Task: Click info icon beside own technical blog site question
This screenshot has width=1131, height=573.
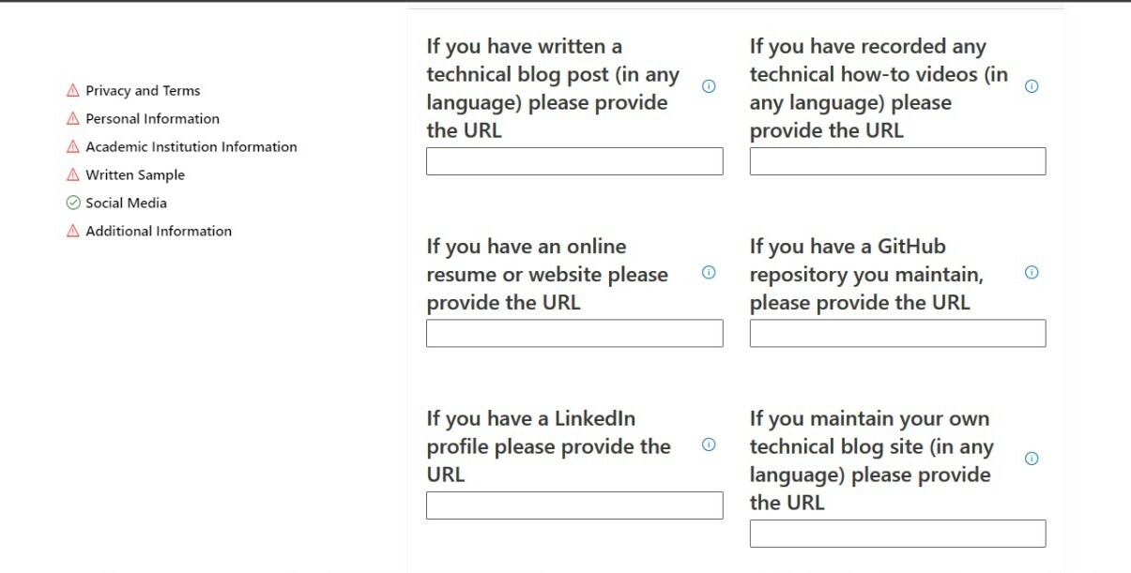Action: [x=1032, y=460]
